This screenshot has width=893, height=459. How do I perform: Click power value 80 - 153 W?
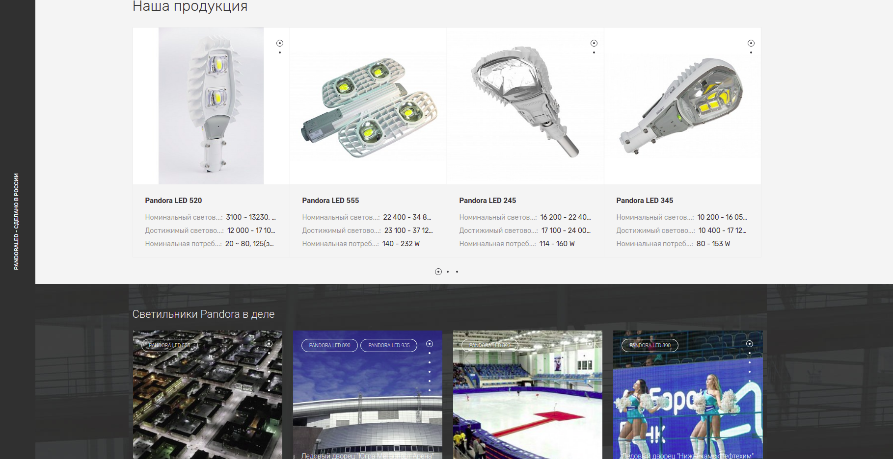click(x=713, y=244)
